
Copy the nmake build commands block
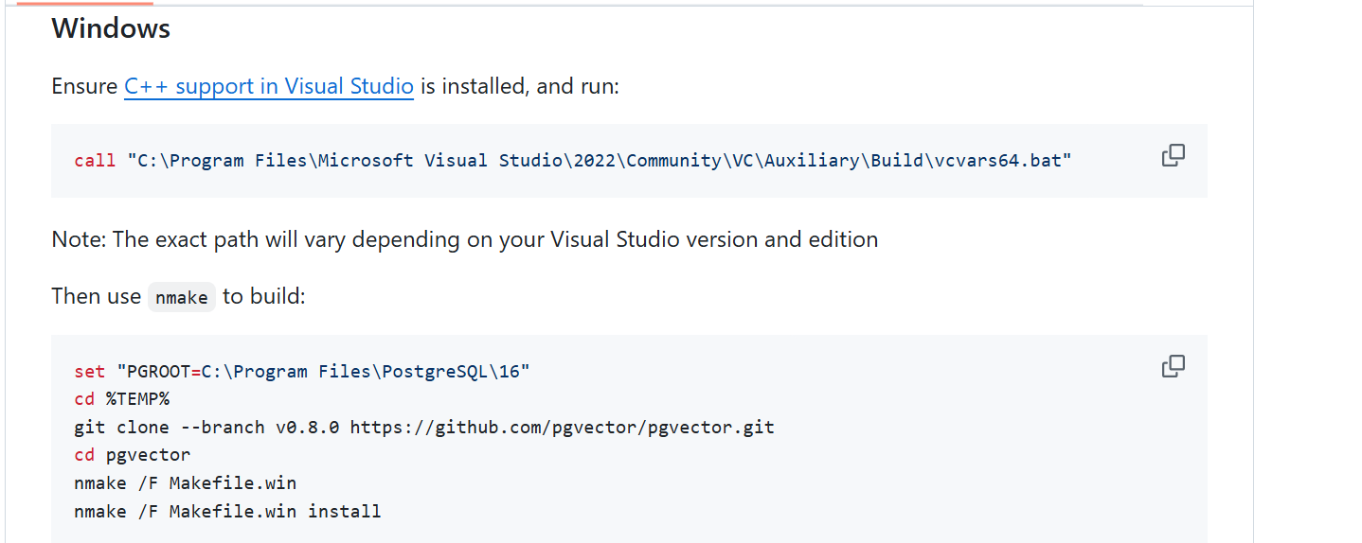tap(1173, 366)
